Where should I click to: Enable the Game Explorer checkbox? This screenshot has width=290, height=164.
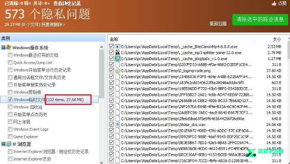tap(10, 136)
